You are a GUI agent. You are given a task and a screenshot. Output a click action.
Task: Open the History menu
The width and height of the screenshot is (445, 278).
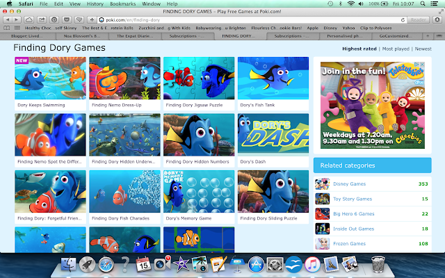click(x=95, y=3)
